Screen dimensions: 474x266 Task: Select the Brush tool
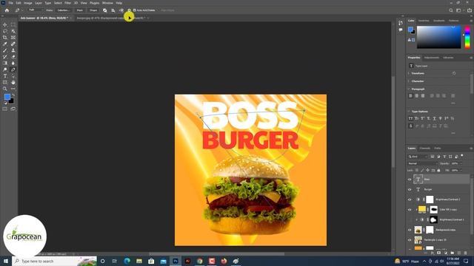point(5,50)
